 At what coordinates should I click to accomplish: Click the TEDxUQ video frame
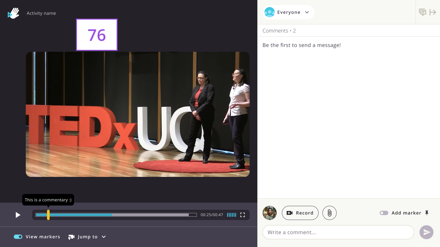(138, 114)
